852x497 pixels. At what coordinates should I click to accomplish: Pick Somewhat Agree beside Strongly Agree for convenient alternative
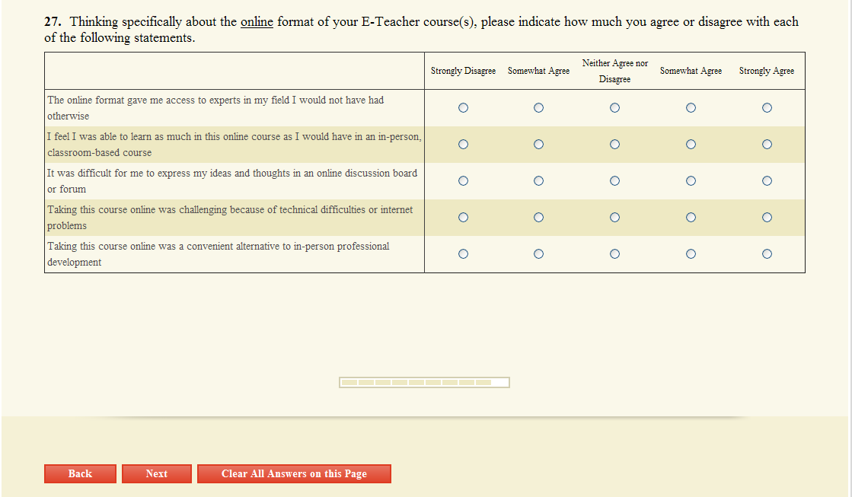(x=691, y=254)
